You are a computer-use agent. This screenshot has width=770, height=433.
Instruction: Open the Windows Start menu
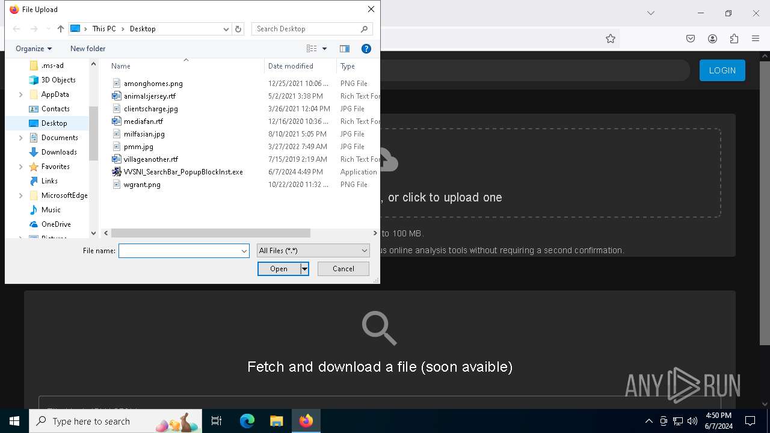pyautogui.click(x=14, y=421)
